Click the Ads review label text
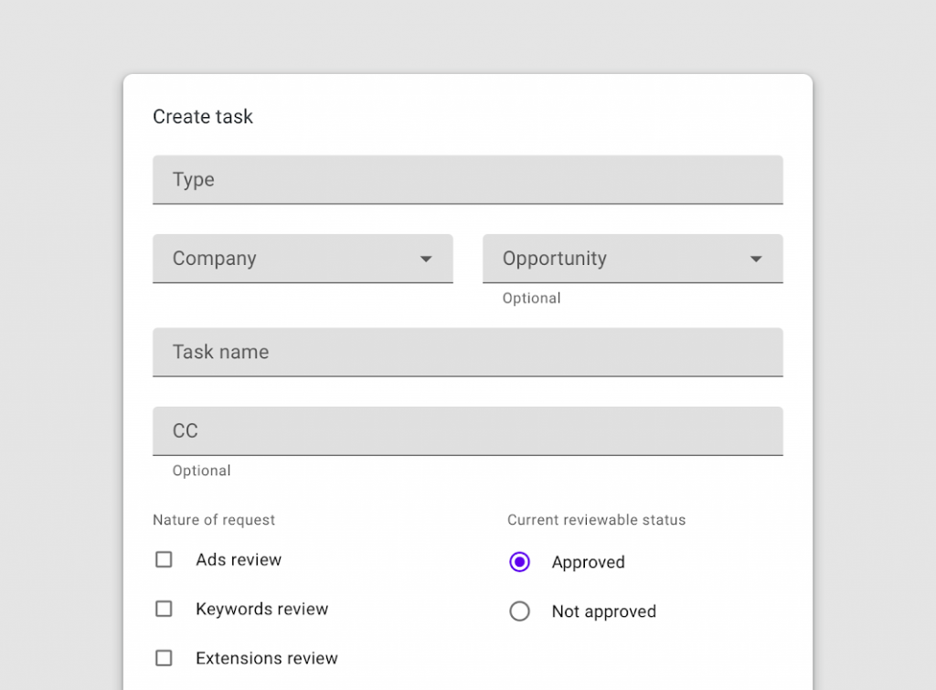Screen dimensions: 936x690 pyautogui.click(x=239, y=560)
